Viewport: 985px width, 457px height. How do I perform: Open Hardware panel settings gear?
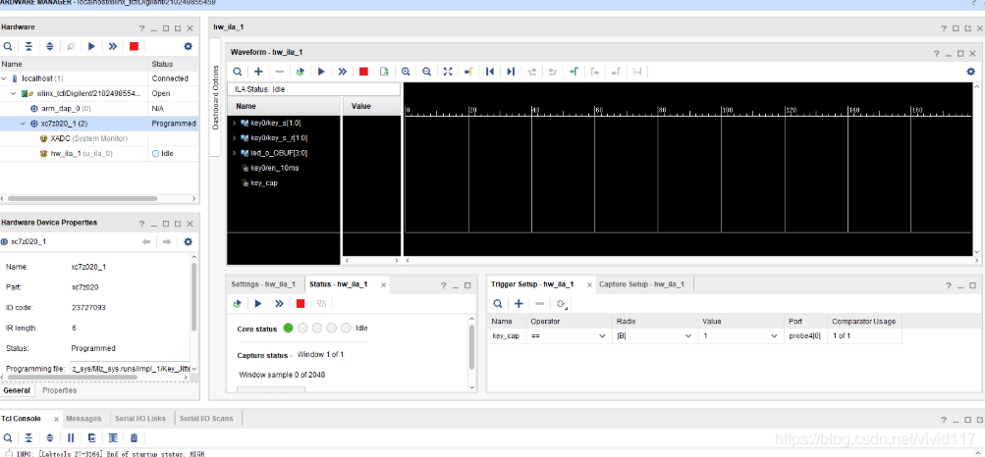pos(188,46)
